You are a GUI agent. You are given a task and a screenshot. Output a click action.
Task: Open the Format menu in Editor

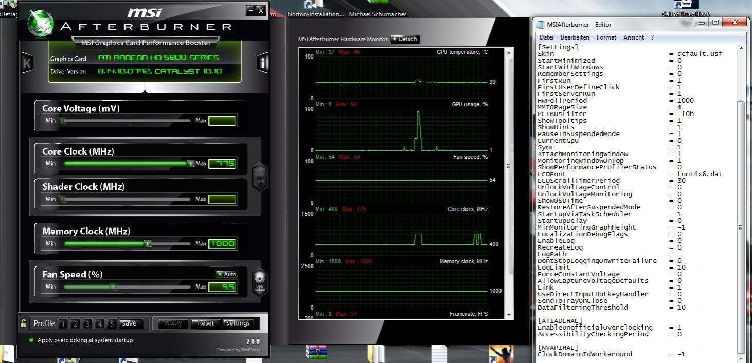(606, 37)
